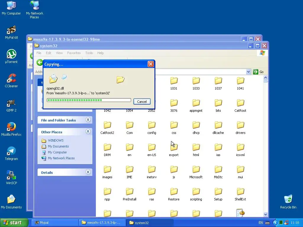Open the My Documents desktop folder
Screen dimensions: 303x227
pos(11,202)
